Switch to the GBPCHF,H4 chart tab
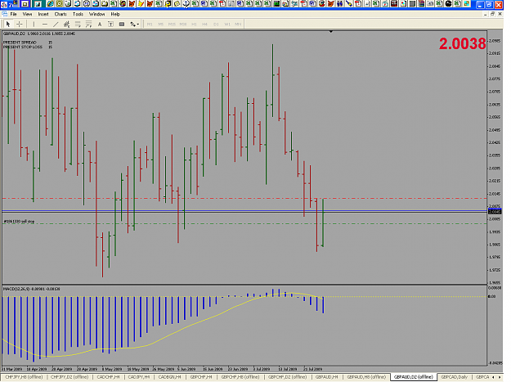The image size is (511, 382). click(x=201, y=377)
